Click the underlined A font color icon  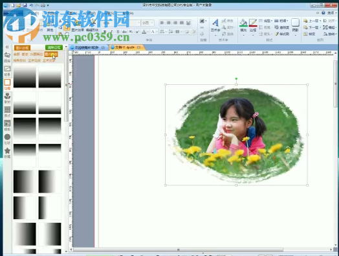click(144, 32)
